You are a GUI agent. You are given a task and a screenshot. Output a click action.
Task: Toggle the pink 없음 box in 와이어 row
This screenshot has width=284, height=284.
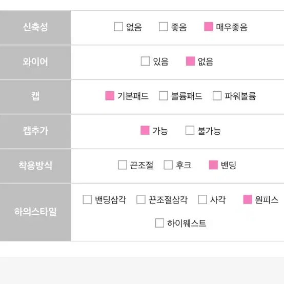point(190,61)
